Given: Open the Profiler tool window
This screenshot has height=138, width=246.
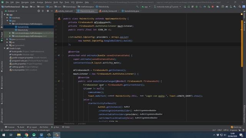Looking at the screenshot, I should pyautogui.click(x=44, y=127).
